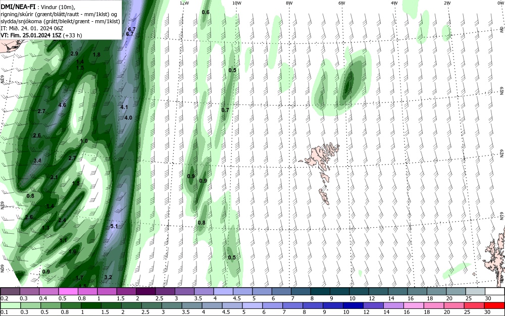
Task: Click the 2W longitude label
Action: point(447,3)
